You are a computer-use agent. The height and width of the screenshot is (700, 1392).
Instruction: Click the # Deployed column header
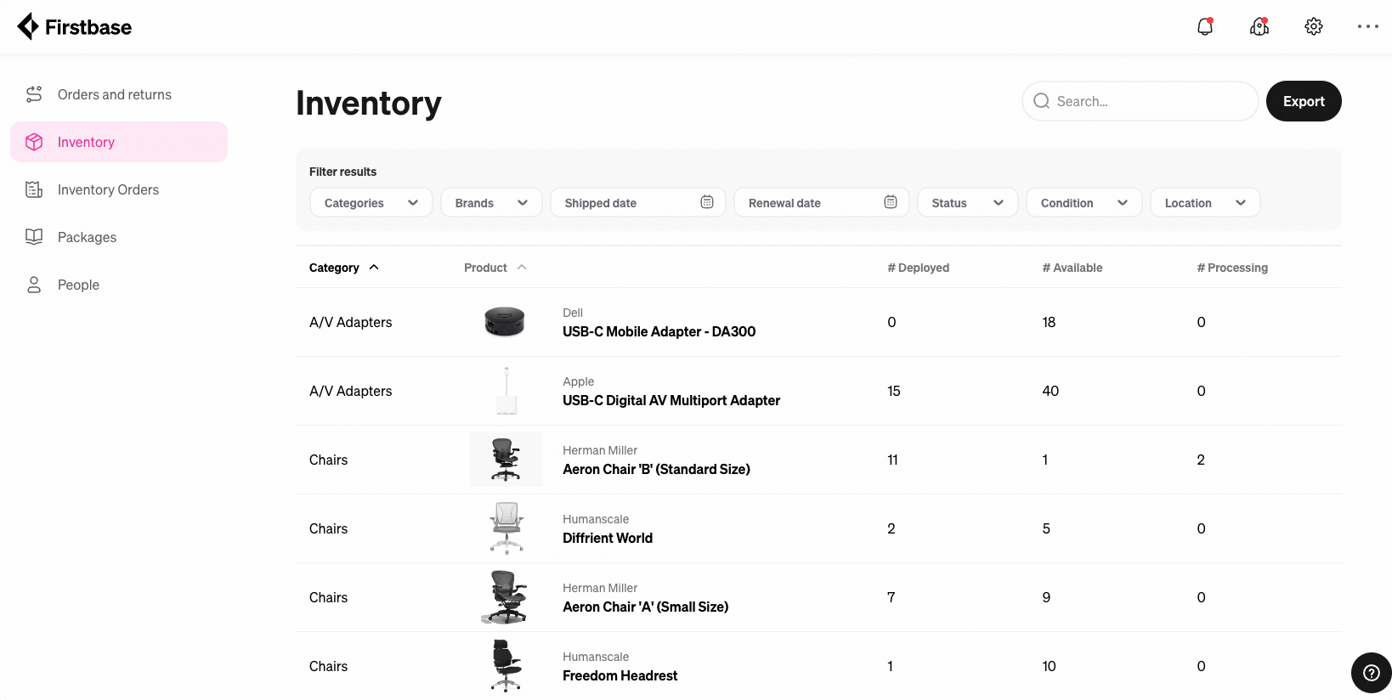[x=918, y=268]
